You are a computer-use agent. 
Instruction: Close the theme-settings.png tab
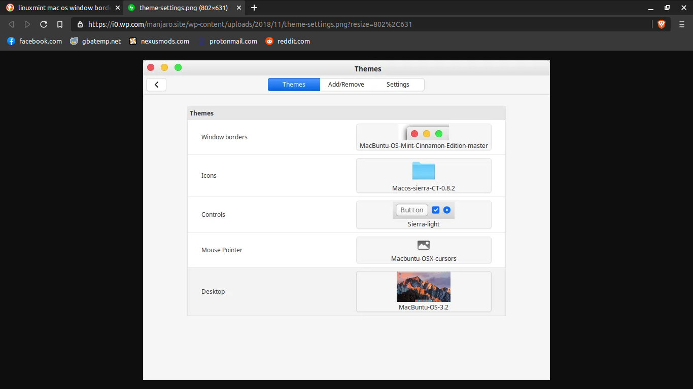point(239,8)
